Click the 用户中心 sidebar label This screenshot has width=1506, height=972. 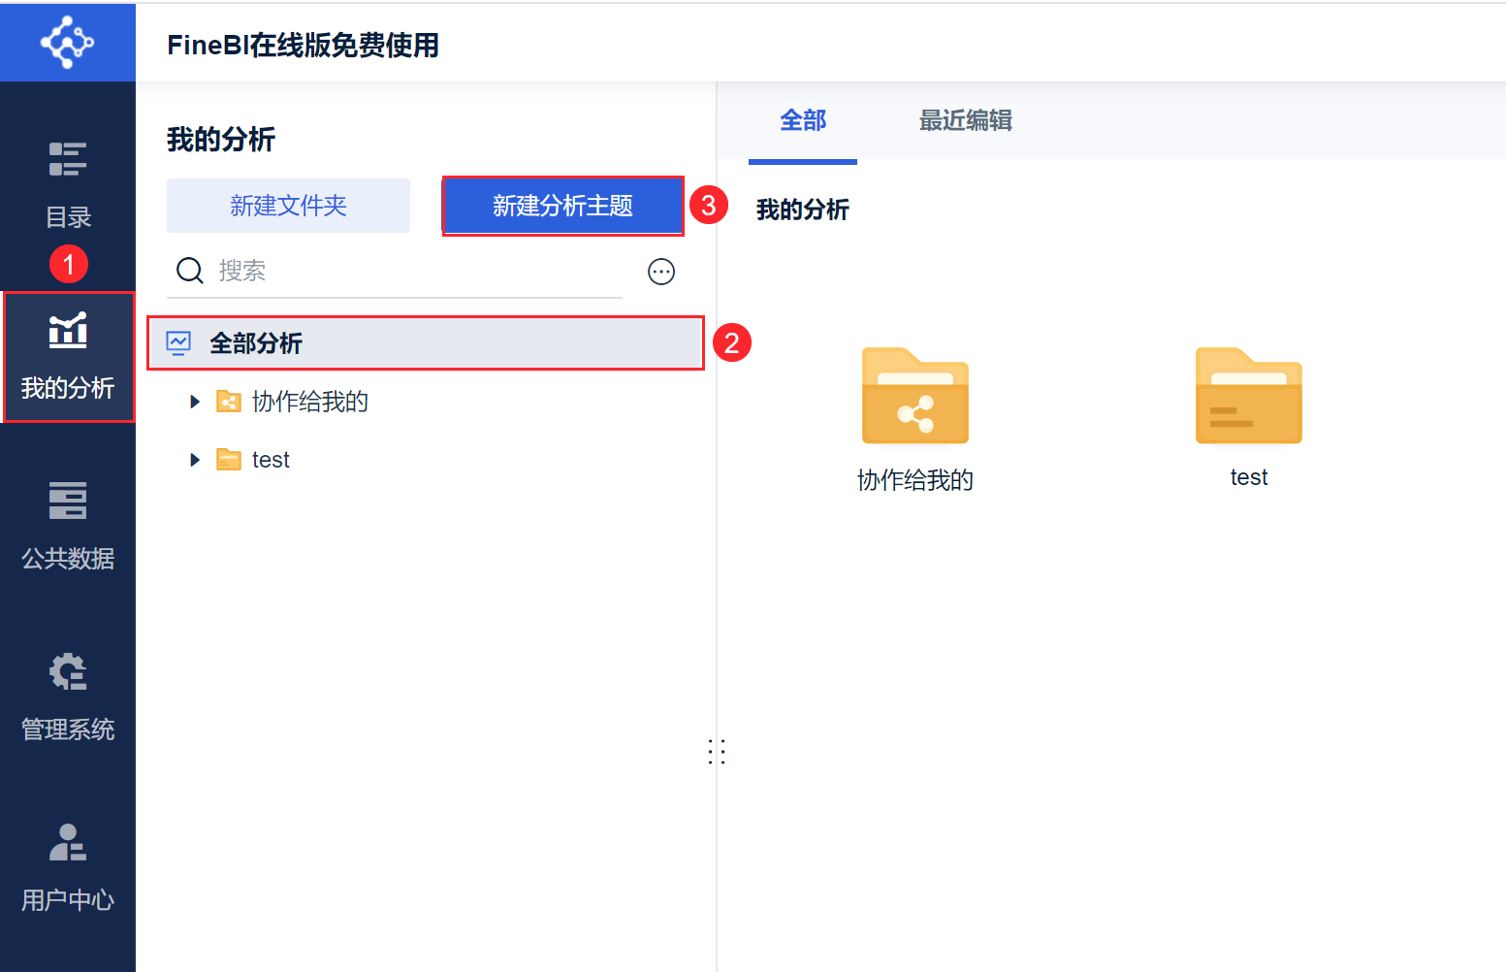tap(68, 900)
